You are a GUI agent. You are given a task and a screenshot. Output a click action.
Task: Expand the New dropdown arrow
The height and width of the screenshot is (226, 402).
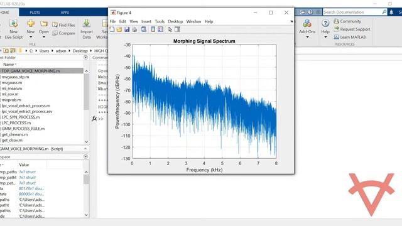(31, 37)
